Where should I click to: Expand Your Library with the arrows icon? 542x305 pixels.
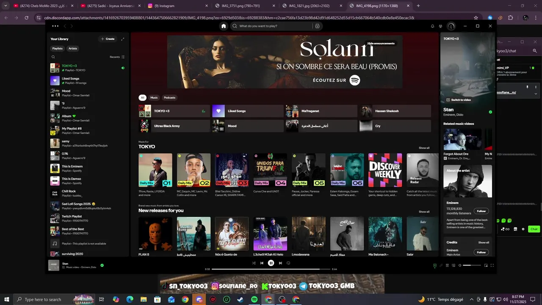pos(123,39)
